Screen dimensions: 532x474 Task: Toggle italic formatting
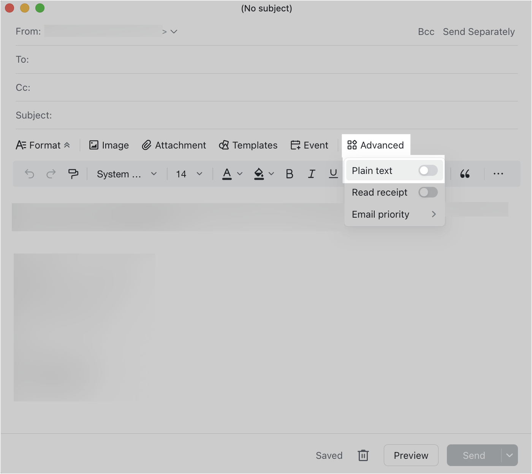312,174
